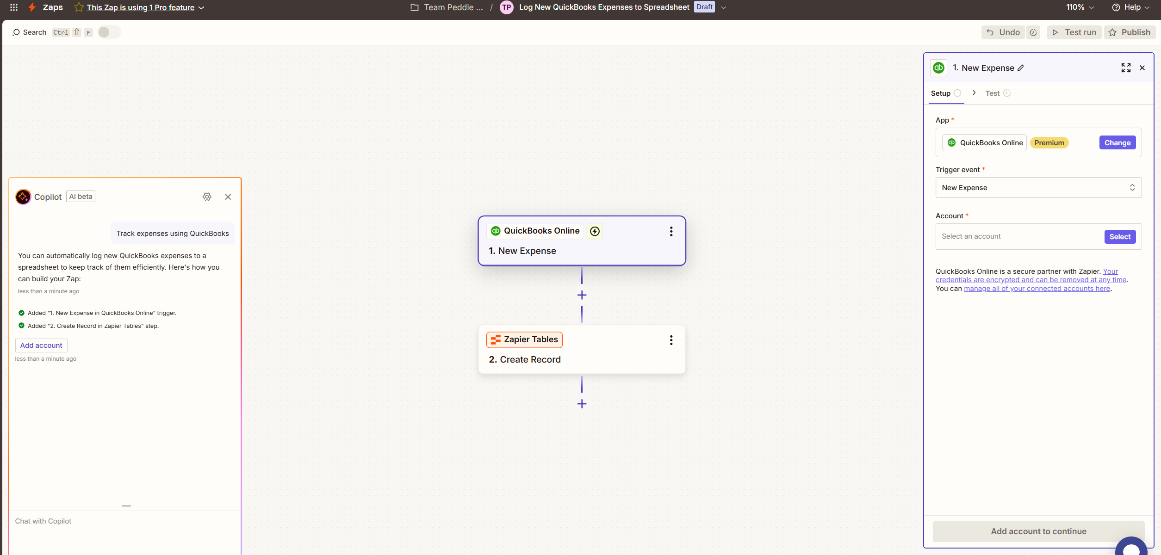Screen dimensions: 1161x555
Task: Open manage all connected accounts link
Action: tap(1037, 289)
